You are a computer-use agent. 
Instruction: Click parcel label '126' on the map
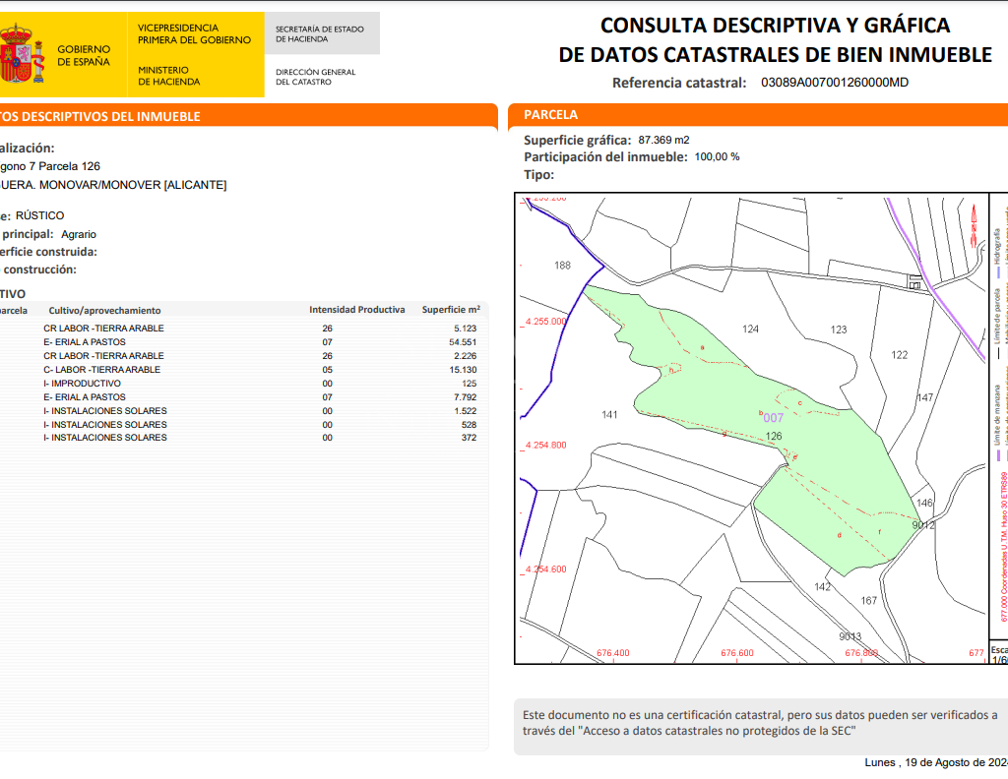point(774,436)
